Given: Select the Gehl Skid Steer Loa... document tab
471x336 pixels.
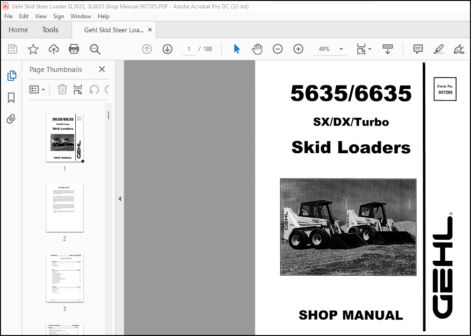Looking at the screenshot, I should [x=114, y=30].
